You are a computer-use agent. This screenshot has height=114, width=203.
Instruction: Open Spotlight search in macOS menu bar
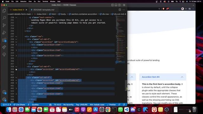(x=180, y=1)
